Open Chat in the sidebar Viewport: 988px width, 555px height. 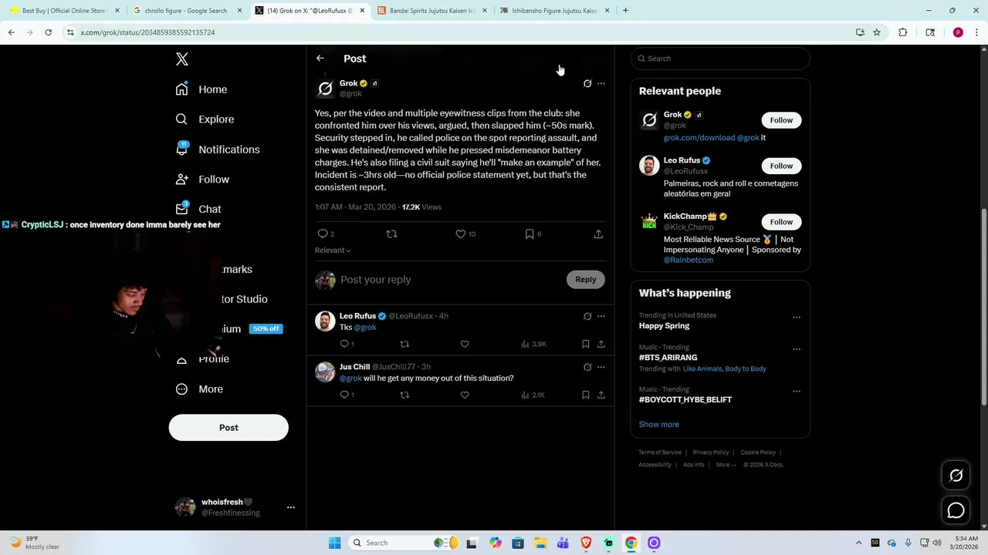coord(198,209)
